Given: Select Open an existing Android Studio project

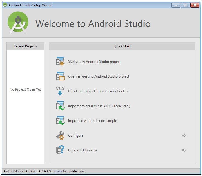Looking at the screenshot, I should [99, 76].
